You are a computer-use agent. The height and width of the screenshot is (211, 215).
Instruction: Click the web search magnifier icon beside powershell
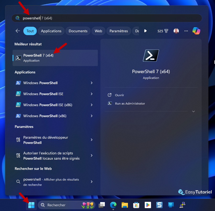[18, 182]
